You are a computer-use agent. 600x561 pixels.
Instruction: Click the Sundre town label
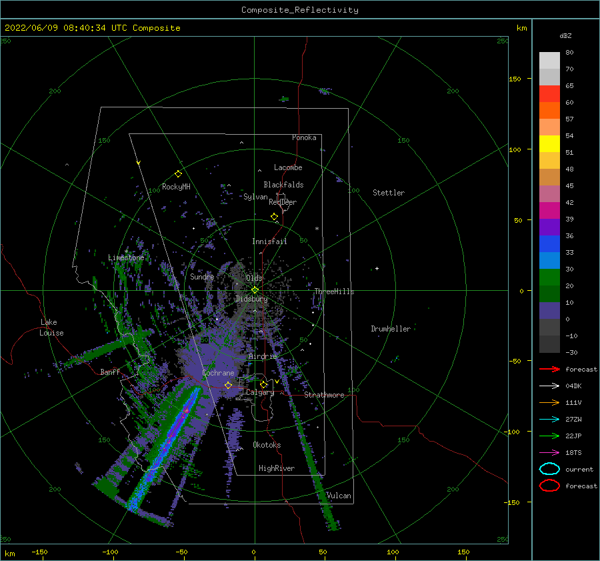click(x=202, y=276)
